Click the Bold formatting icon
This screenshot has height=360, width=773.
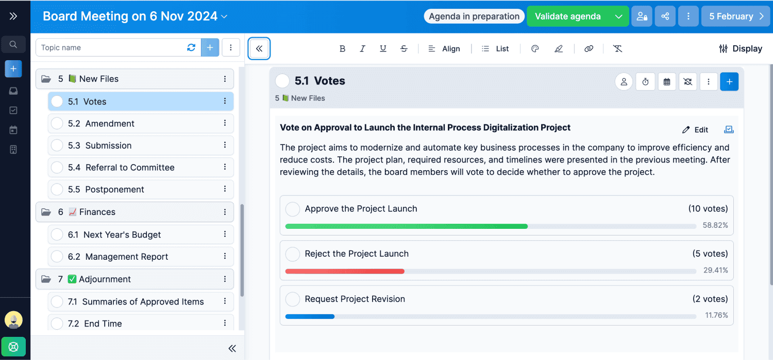[342, 49]
